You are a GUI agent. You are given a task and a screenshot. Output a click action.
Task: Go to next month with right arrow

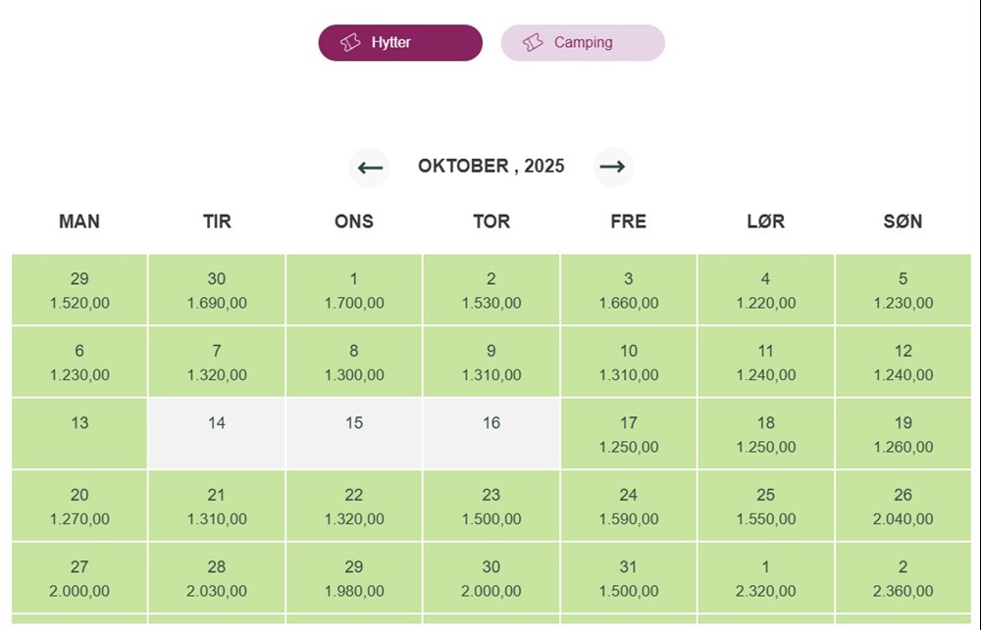coord(613,167)
